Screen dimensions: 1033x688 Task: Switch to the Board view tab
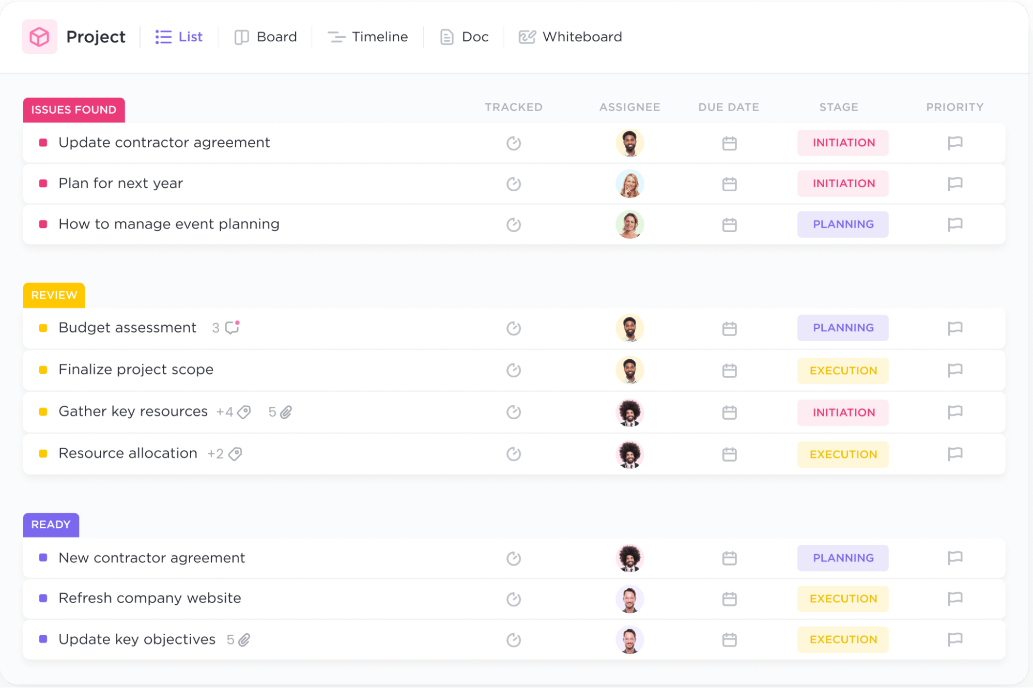[x=266, y=37]
